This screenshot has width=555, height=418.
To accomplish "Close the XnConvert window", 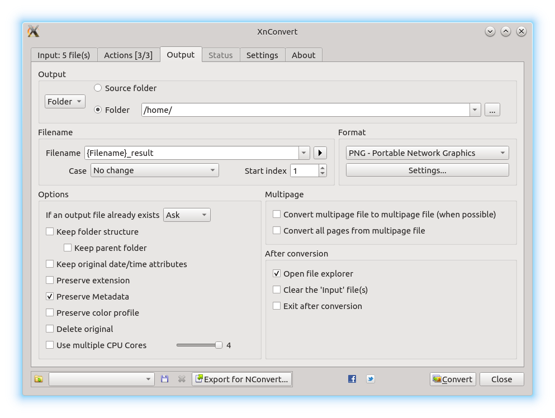I will (x=521, y=31).
